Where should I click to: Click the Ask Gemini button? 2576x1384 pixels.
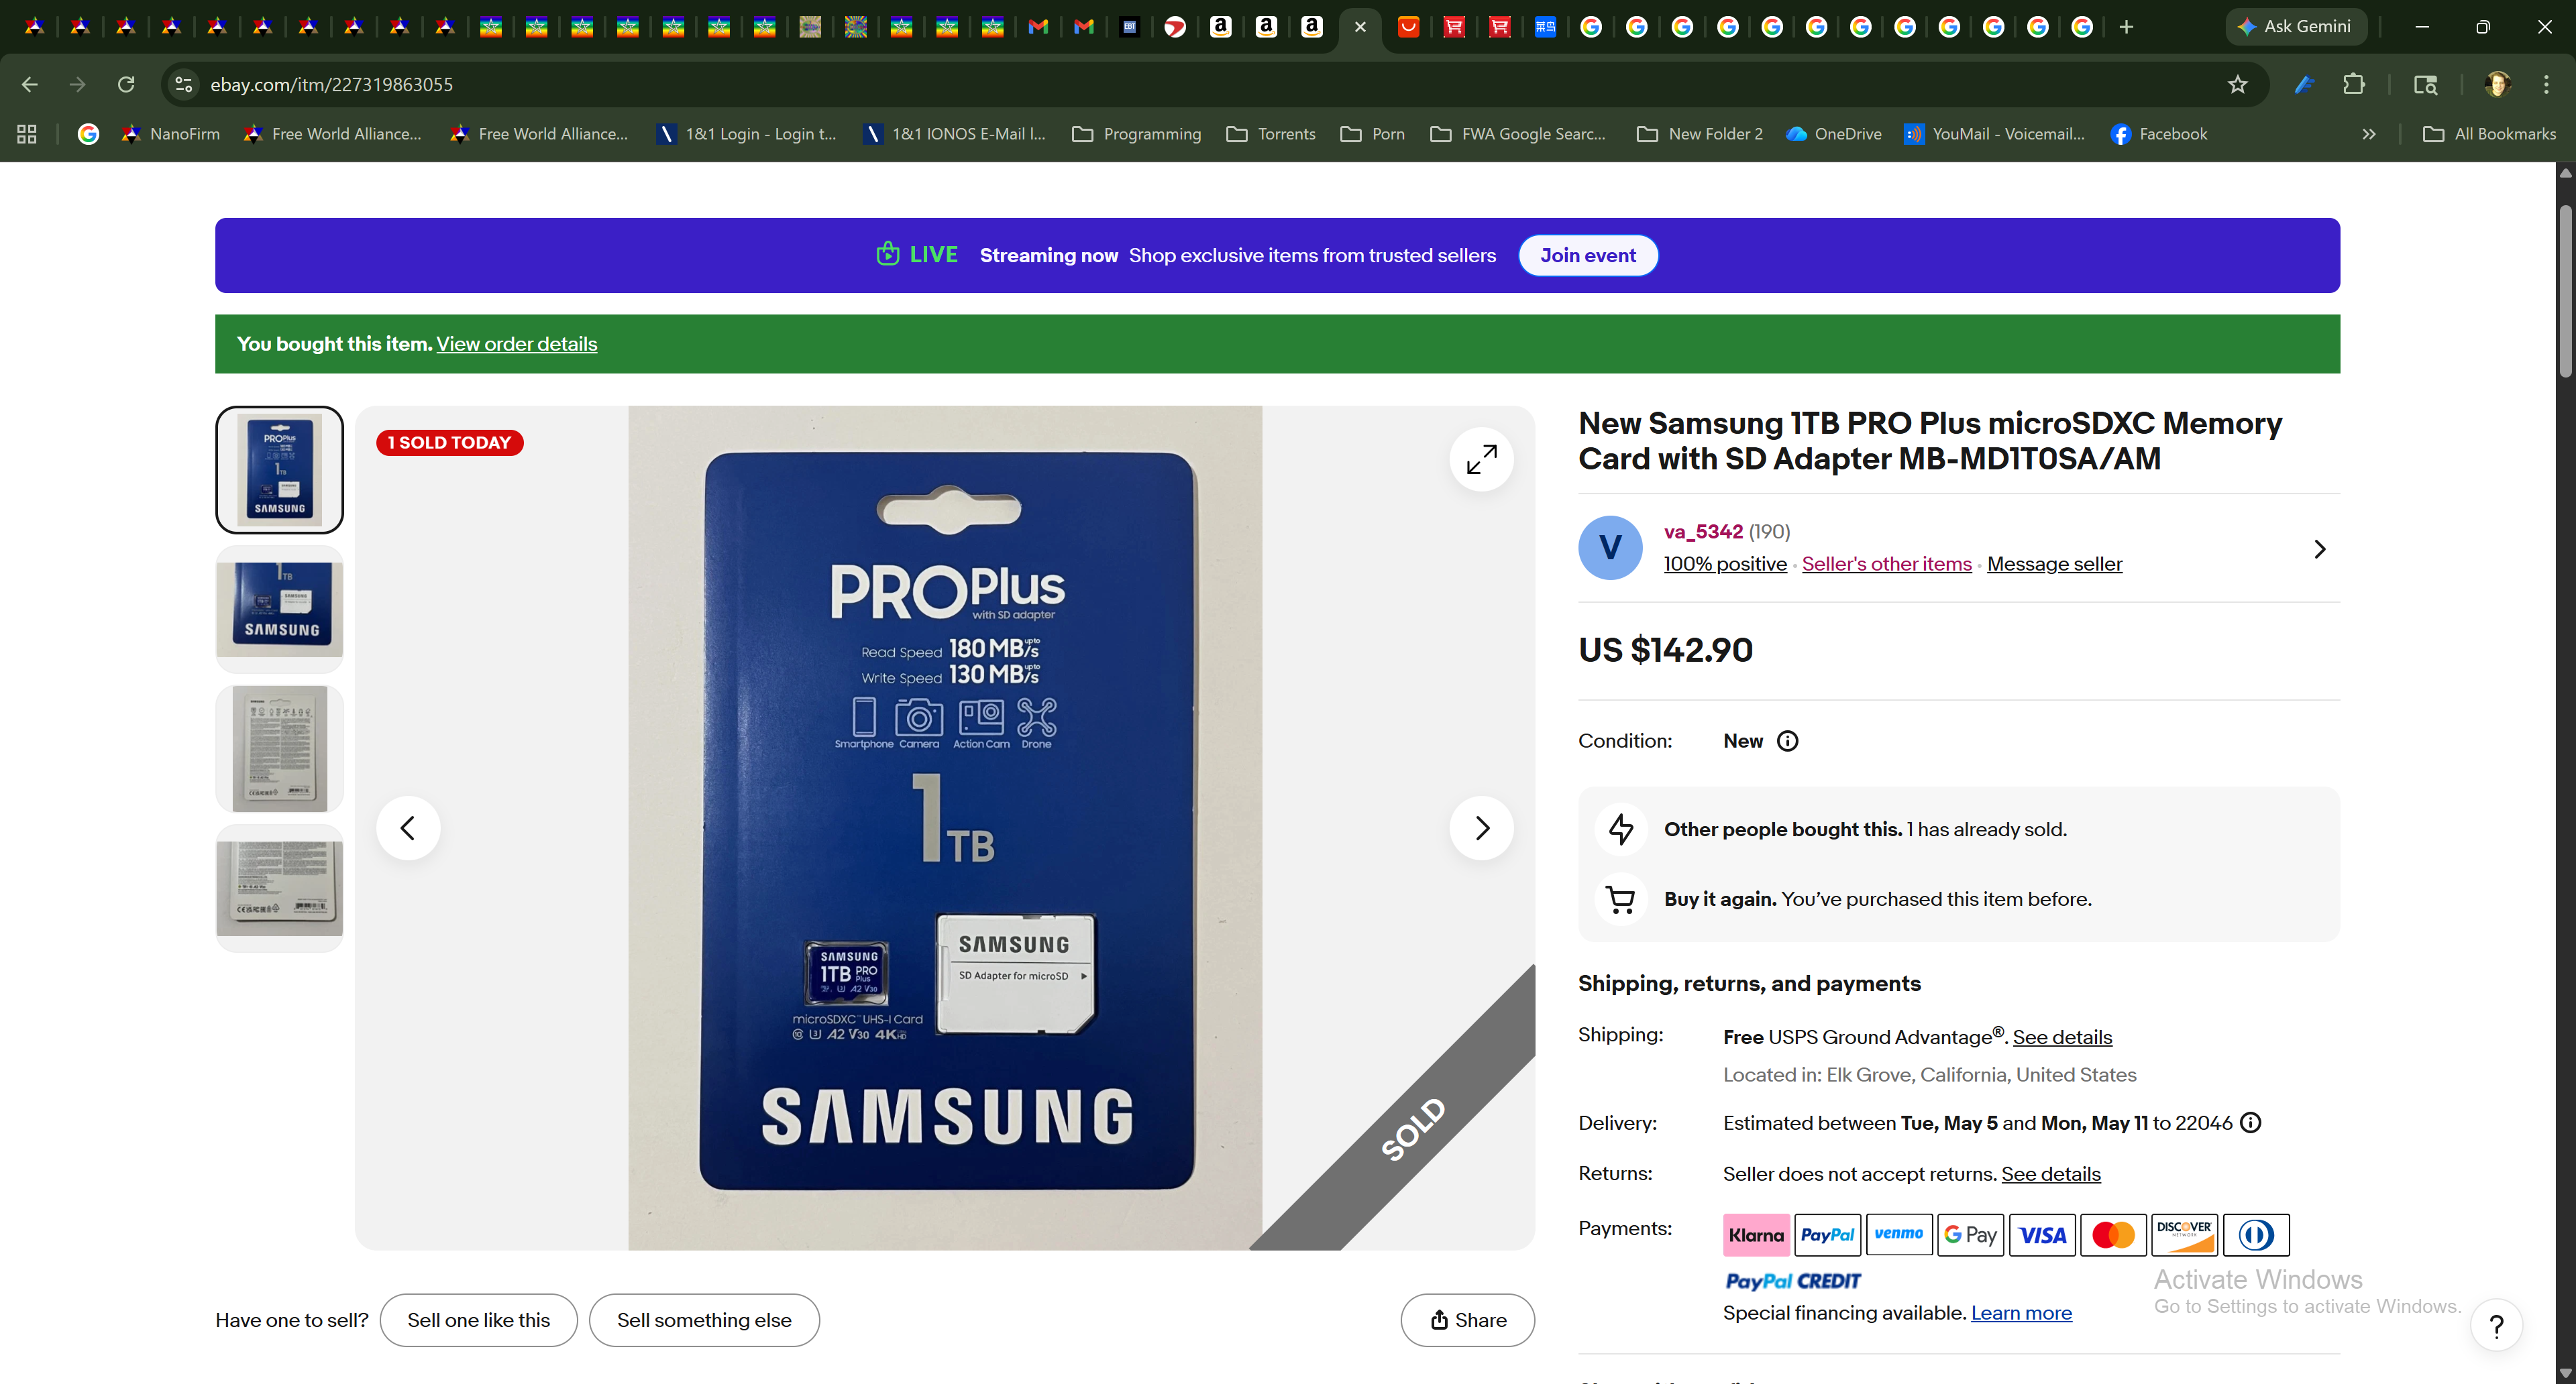[2295, 27]
